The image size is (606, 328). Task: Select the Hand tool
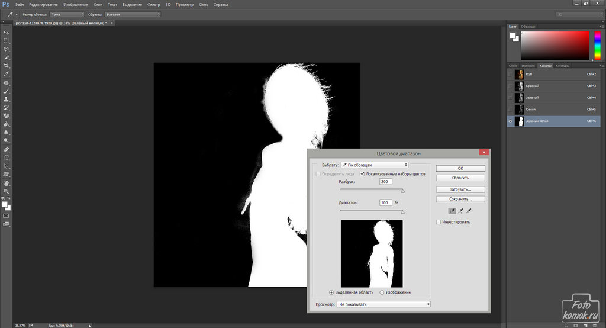6,183
